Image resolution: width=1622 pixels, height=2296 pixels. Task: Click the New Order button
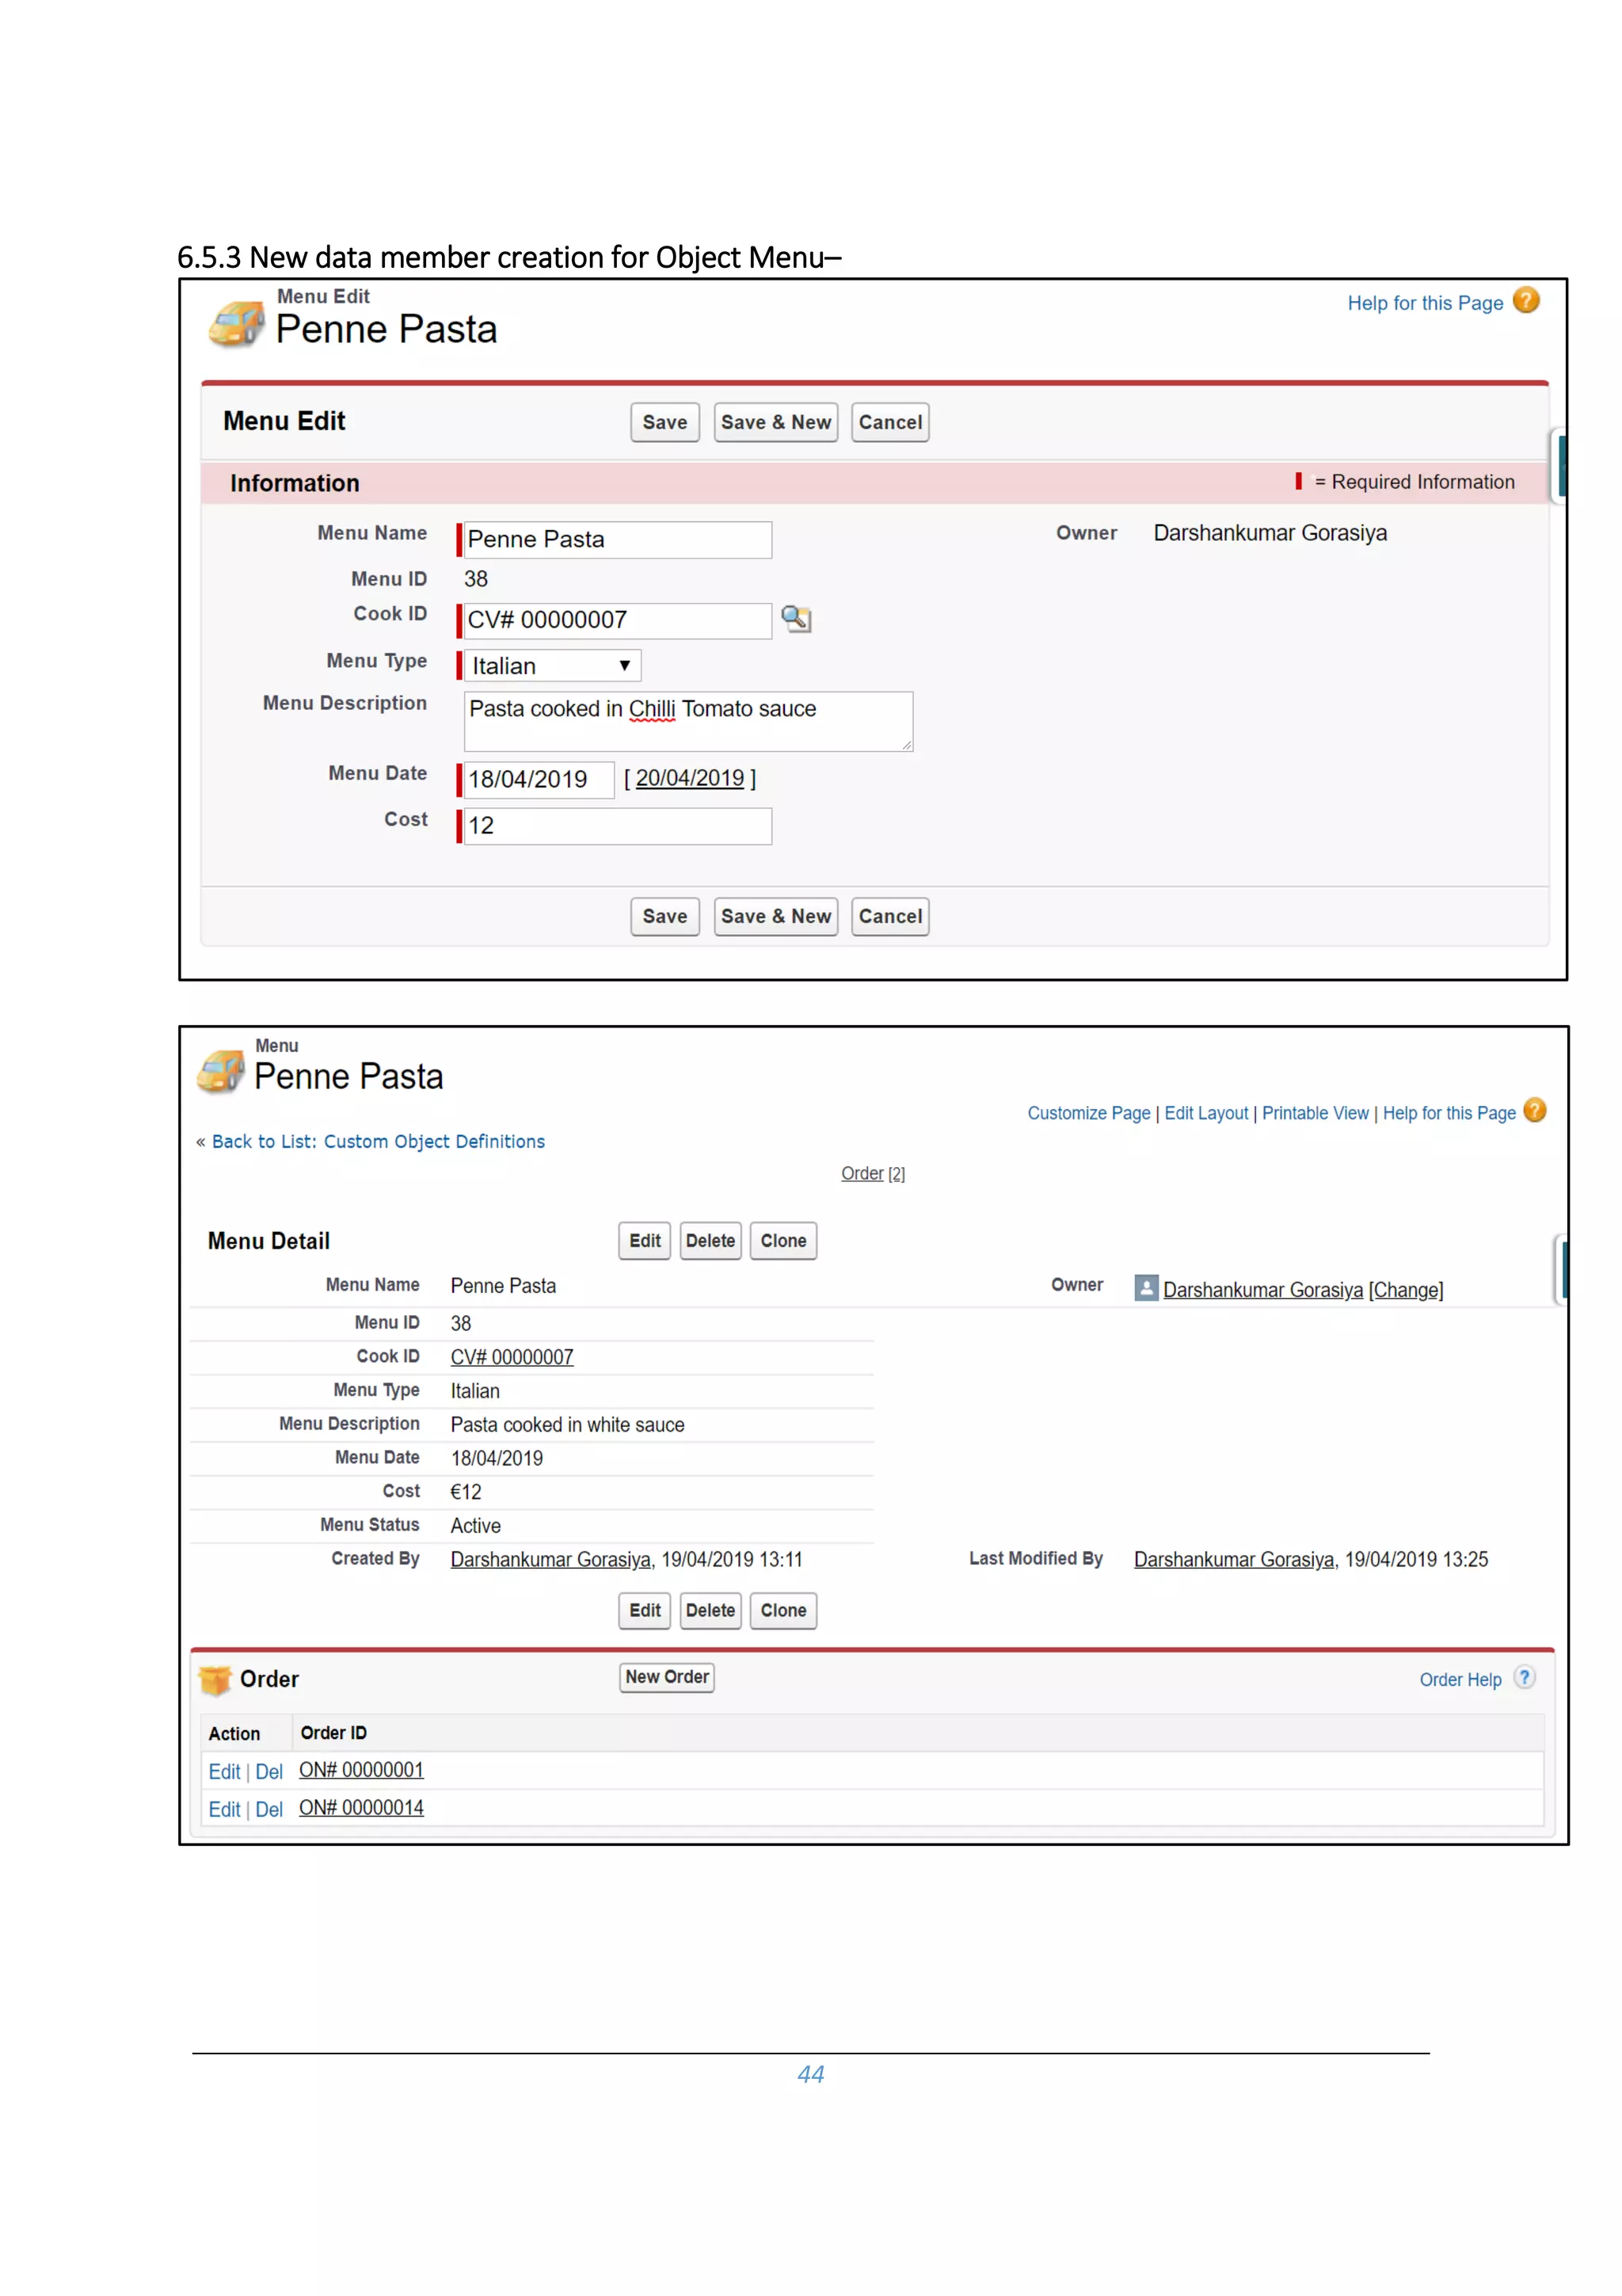point(667,1677)
